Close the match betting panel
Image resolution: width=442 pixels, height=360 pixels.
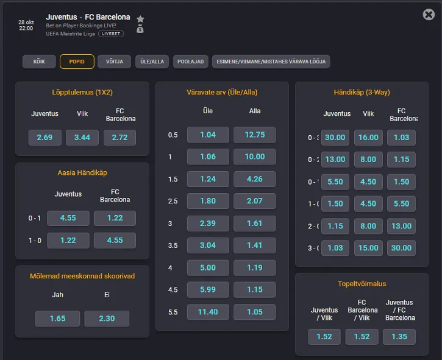coord(428,15)
